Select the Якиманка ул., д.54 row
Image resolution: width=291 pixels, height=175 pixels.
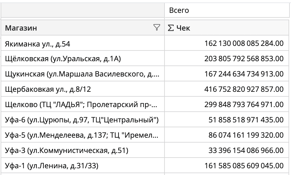click(x=38, y=44)
